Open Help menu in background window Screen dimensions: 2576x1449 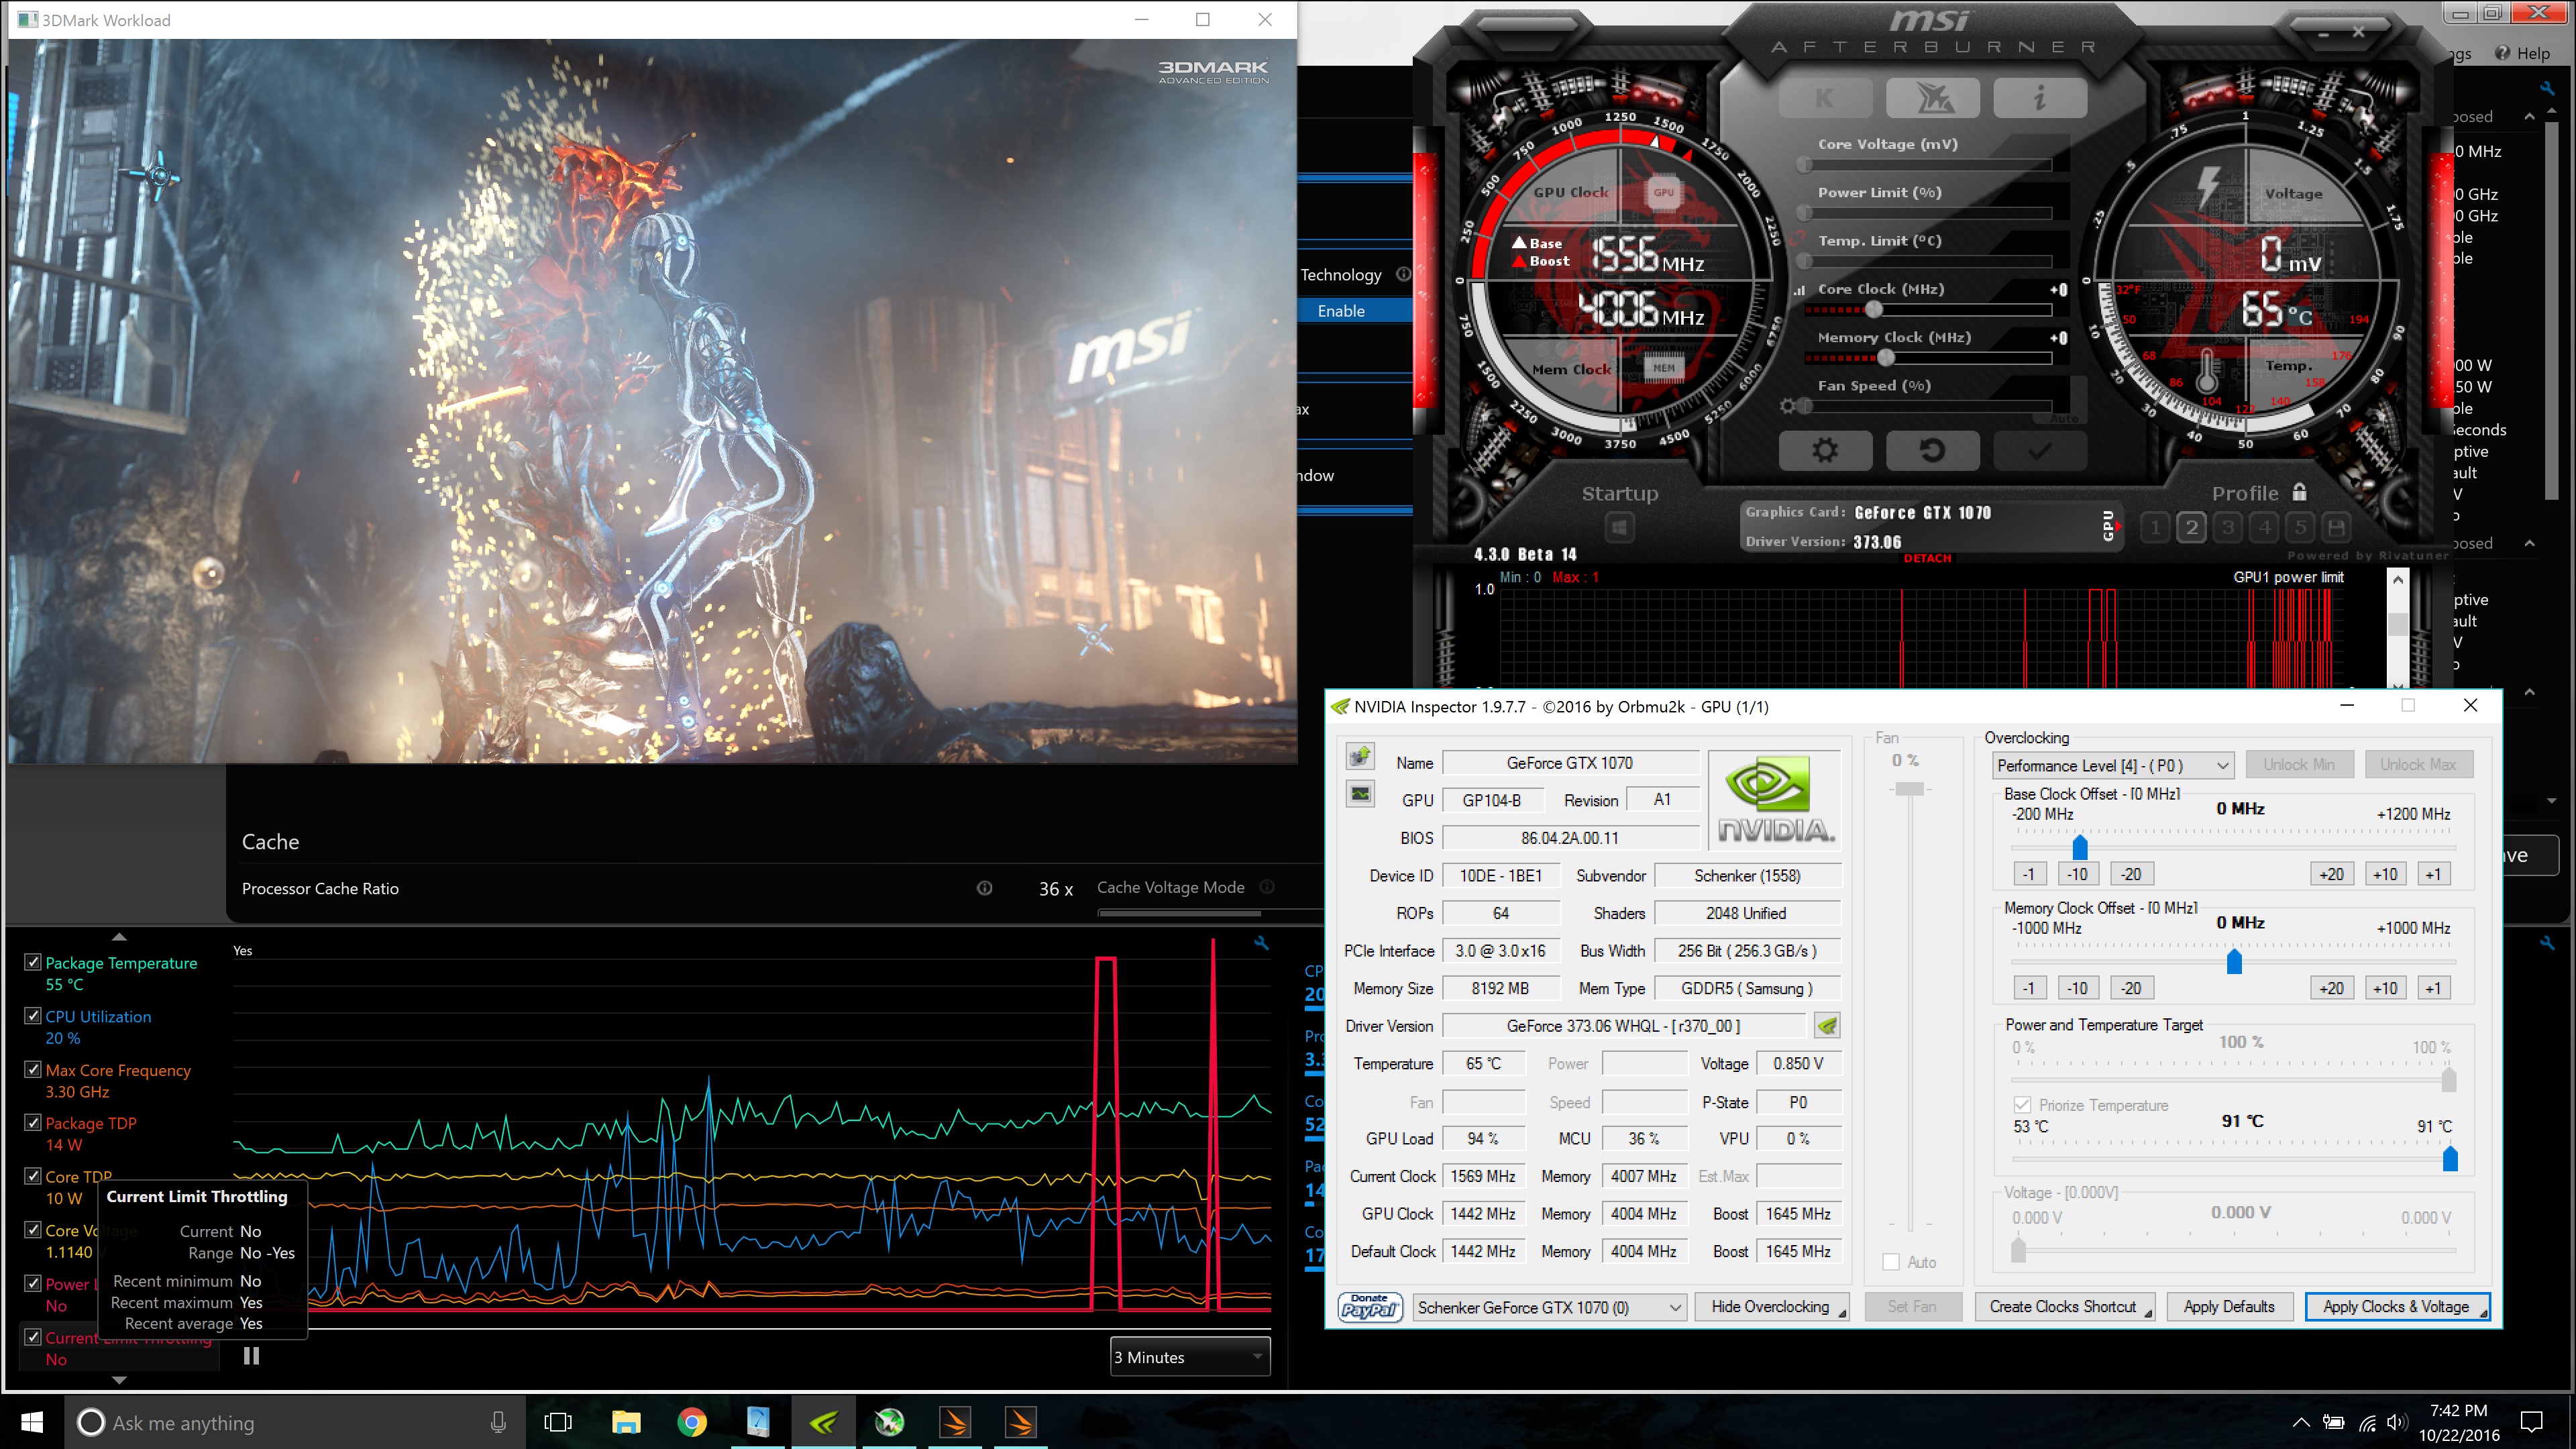click(x=2523, y=53)
